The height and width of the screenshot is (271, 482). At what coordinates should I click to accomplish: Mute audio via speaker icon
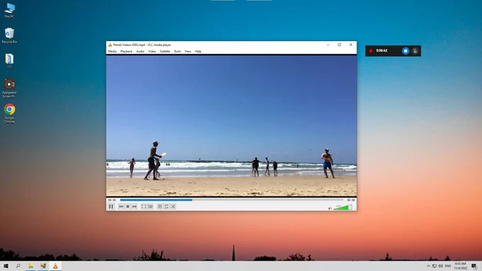click(330, 209)
